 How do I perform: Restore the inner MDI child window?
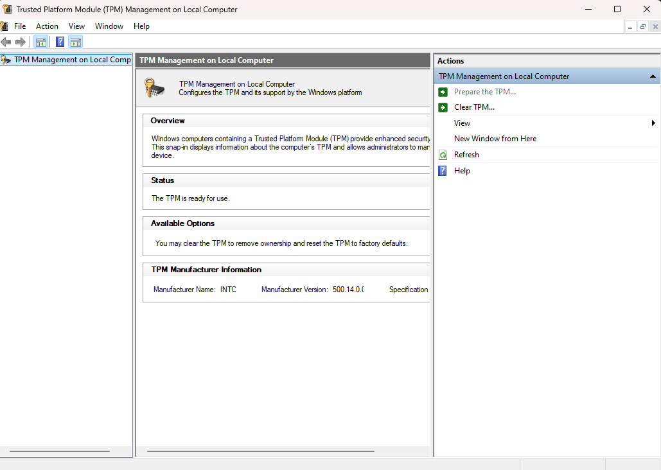click(x=643, y=26)
